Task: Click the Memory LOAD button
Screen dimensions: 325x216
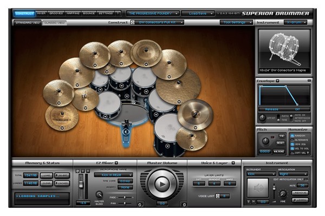Action: (x=47, y=175)
